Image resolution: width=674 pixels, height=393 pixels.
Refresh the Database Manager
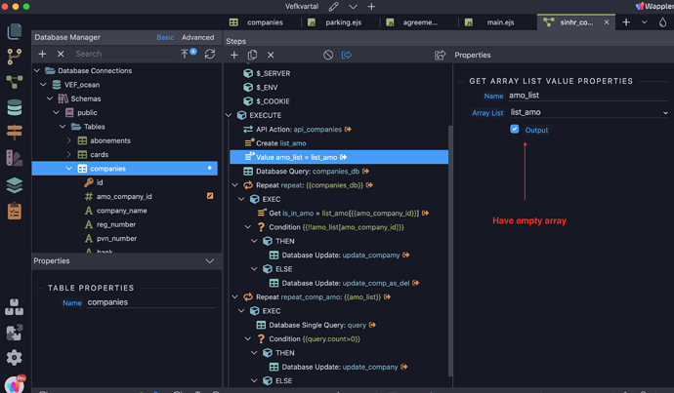click(x=210, y=54)
